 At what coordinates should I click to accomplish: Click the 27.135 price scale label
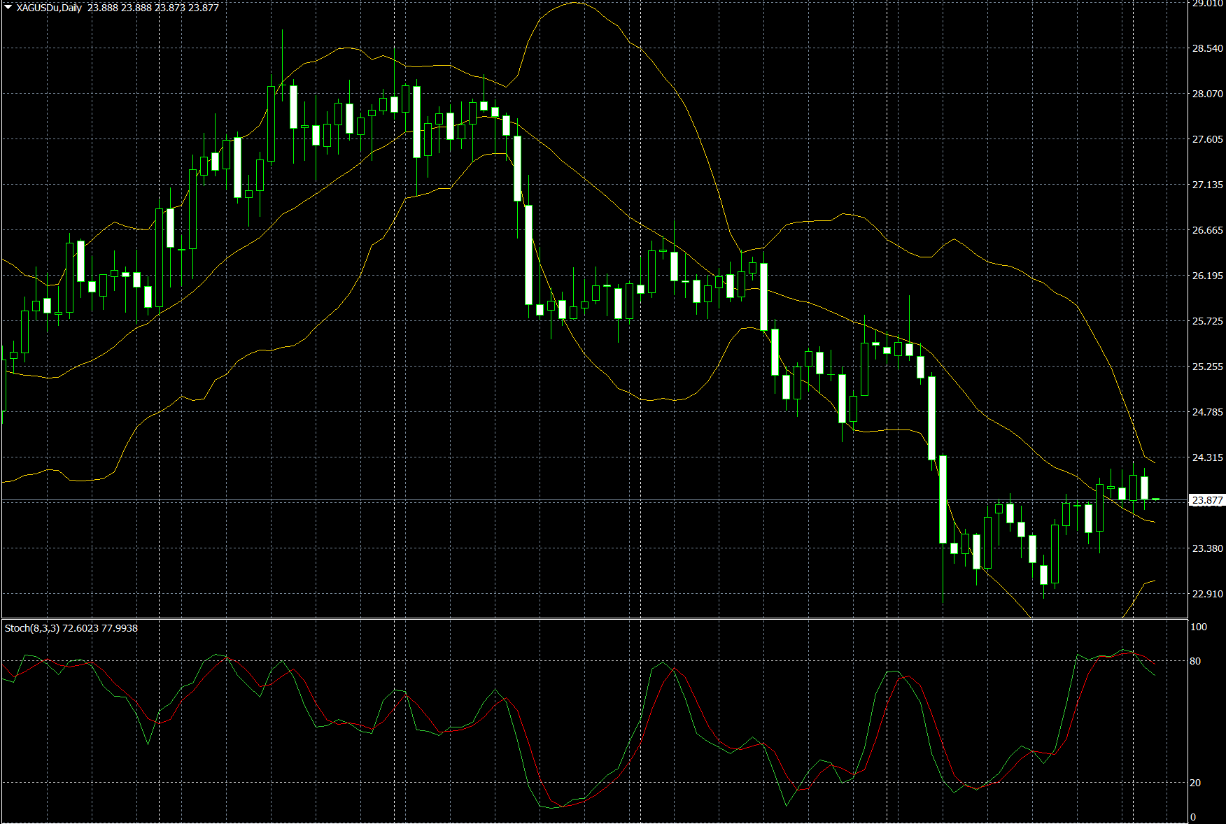pos(1208,185)
